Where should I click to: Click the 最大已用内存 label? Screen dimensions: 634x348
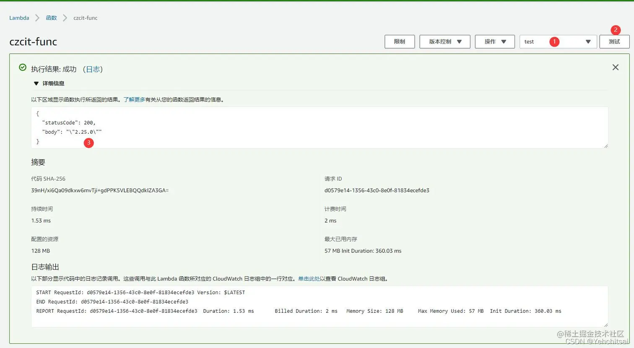[340, 239]
